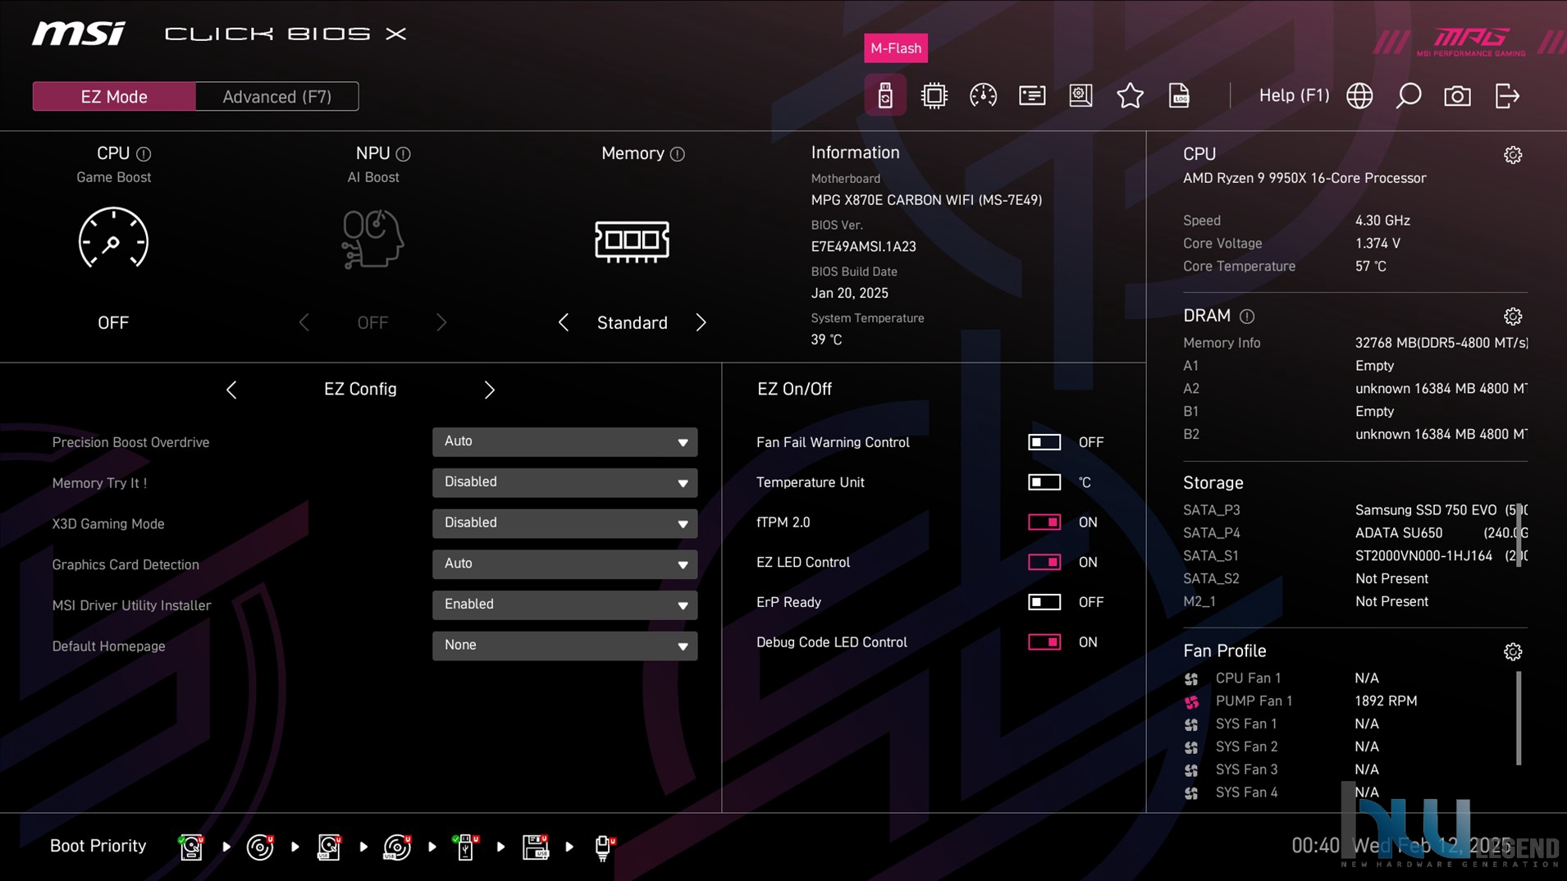Select the fifth boot priority USB icon
Viewport: 1567px width, 881px height.
click(x=466, y=847)
